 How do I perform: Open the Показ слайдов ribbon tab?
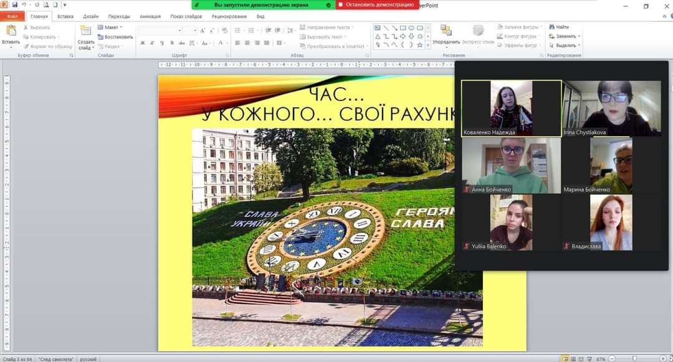185,17
